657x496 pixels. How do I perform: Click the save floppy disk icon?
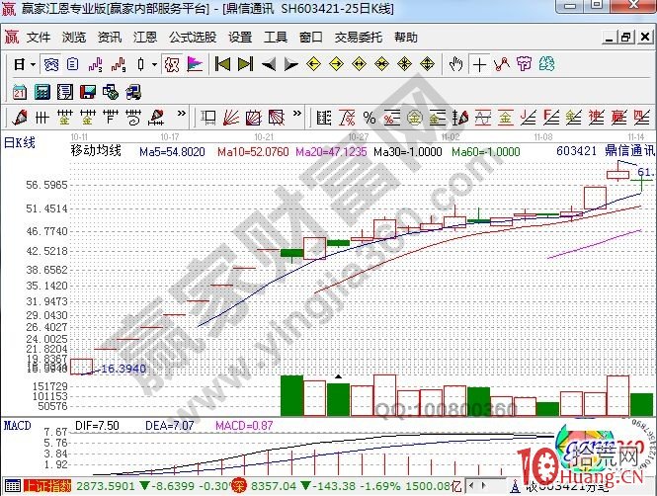pos(88,92)
